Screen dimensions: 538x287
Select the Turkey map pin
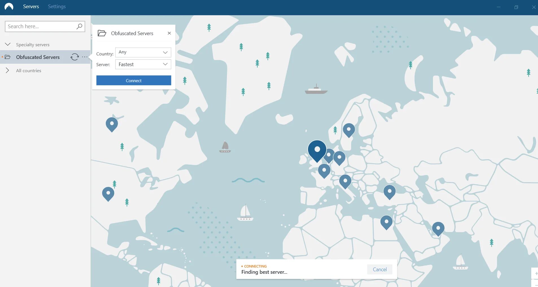click(x=390, y=192)
